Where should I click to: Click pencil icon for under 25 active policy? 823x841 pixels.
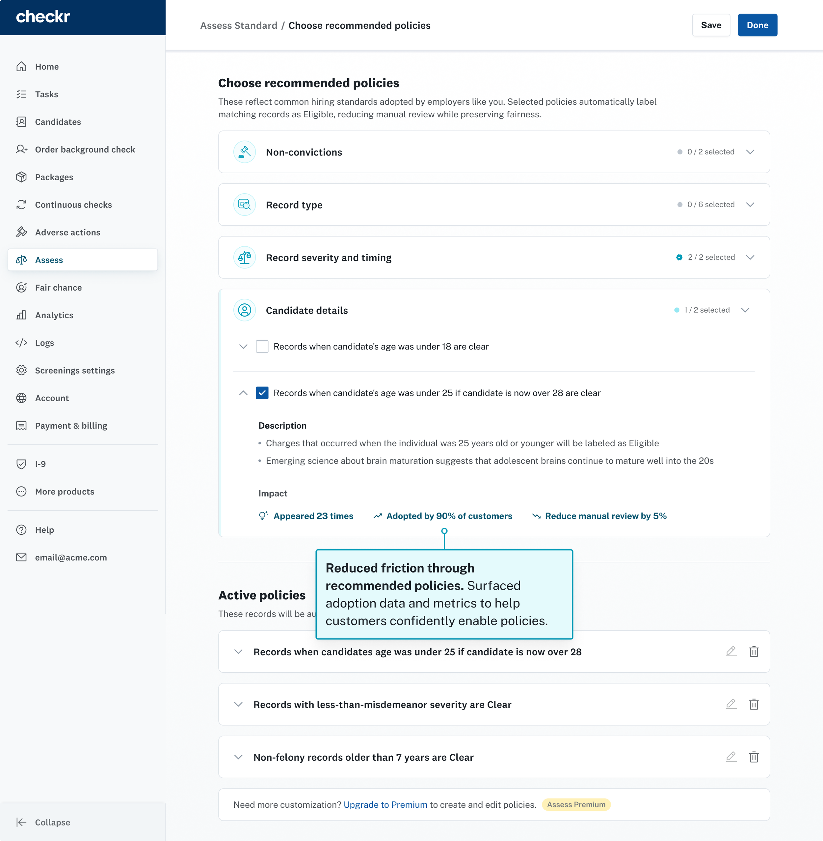pos(731,652)
